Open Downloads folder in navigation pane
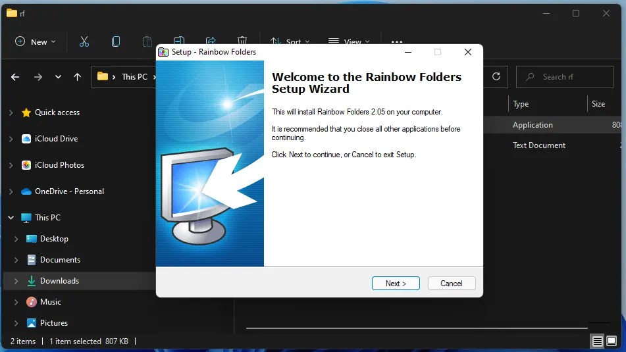This screenshot has width=626, height=352. [x=59, y=281]
